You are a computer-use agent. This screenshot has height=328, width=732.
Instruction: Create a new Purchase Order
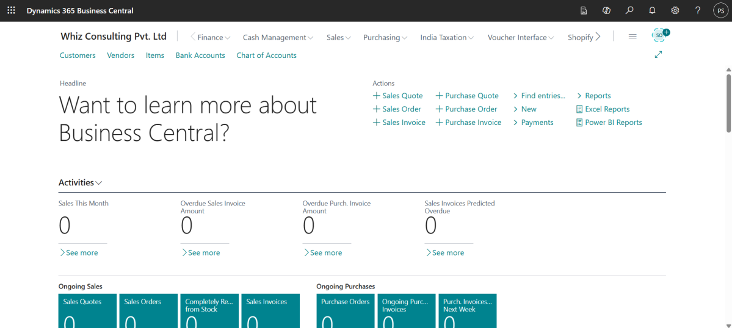(466, 109)
